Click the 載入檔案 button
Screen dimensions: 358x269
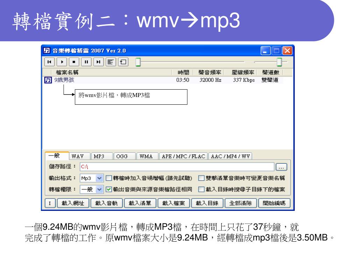click(x=173, y=203)
